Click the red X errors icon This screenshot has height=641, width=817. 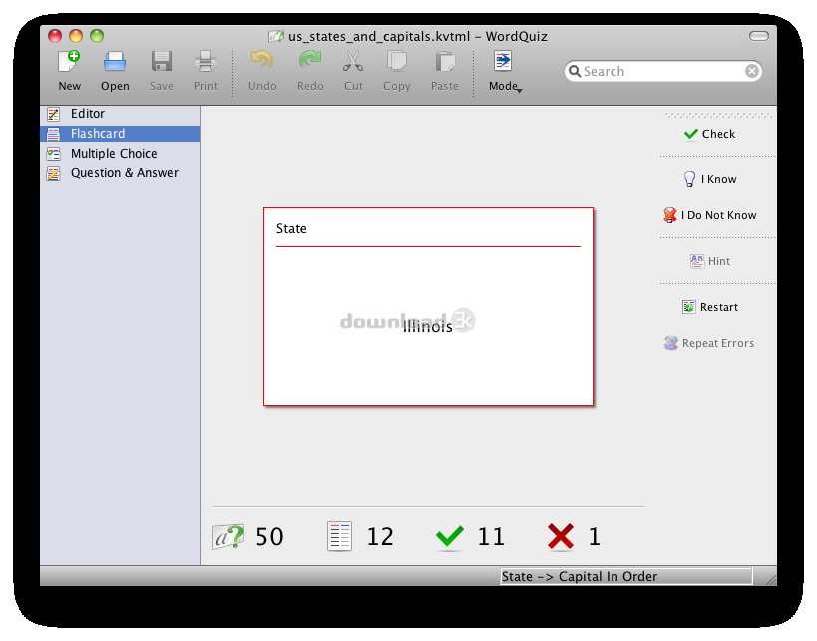(x=560, y=537)
